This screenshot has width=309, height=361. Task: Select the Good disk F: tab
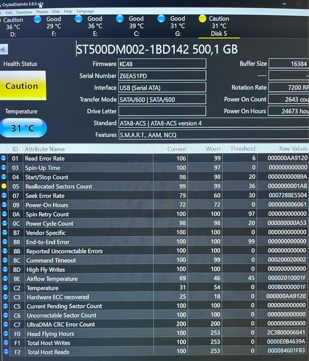tap(49, 26)
